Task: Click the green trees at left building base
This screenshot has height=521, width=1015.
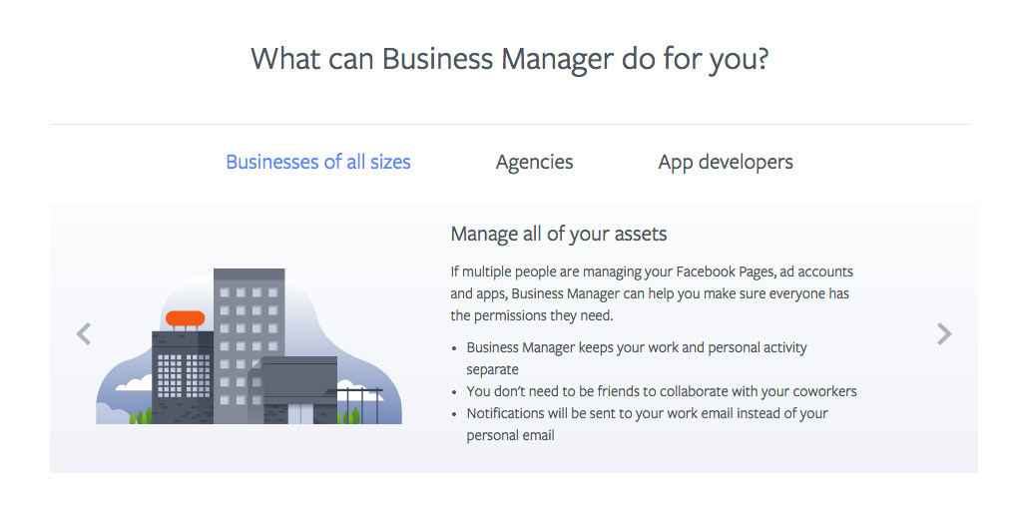Action: [141, 415]
